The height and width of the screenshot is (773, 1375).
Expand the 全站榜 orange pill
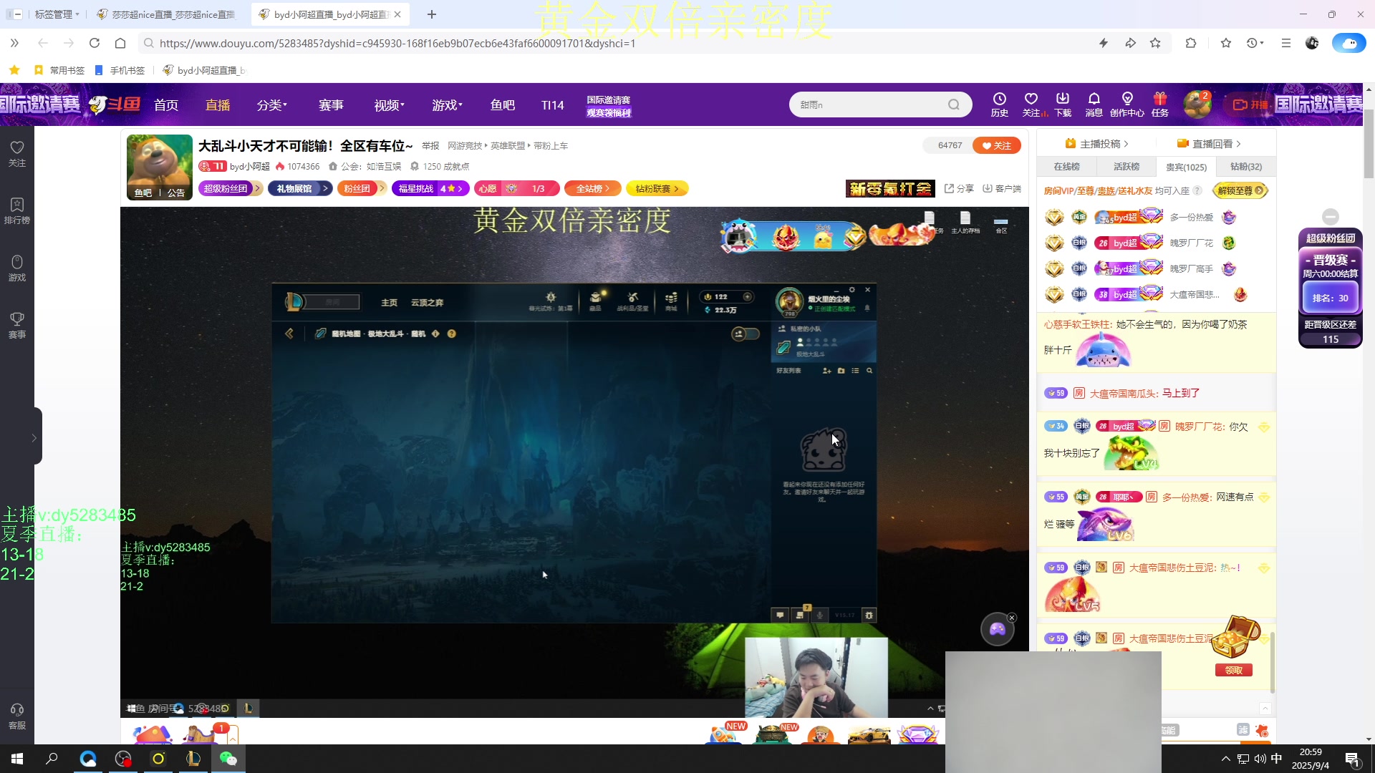click(593, 188)
